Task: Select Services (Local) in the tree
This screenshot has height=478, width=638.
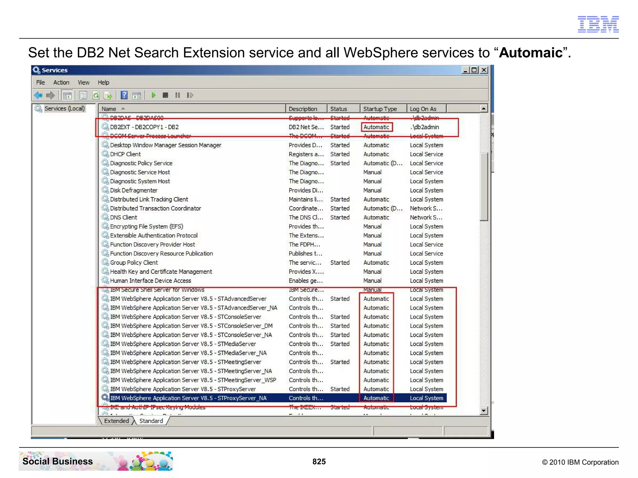Action: pyautogui.click(x=64, y=108)
